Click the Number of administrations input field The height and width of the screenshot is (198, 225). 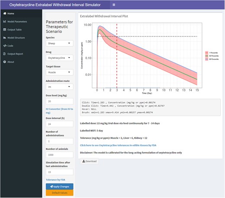click(x=59, y=141)
